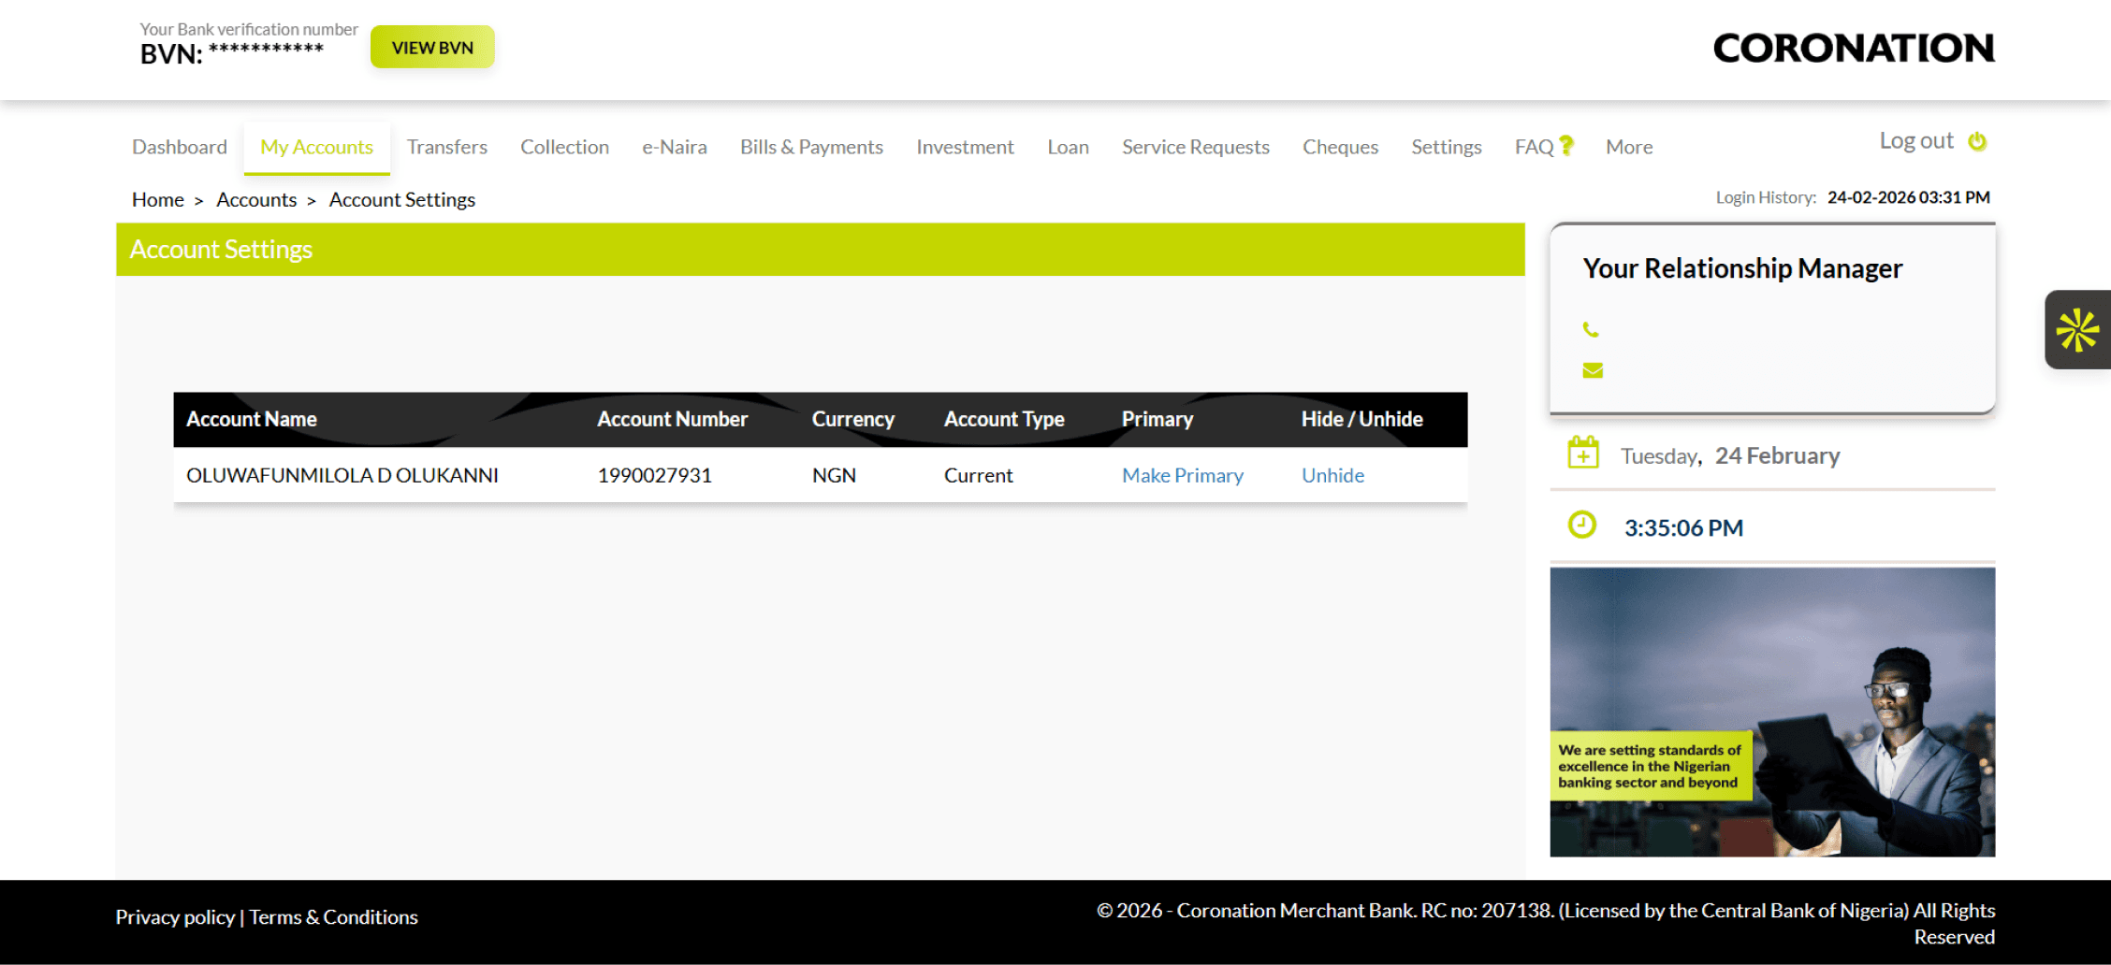Click the relationship manager phone icon

coord(1591,329)
